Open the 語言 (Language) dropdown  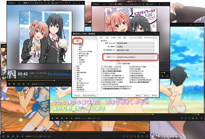click(135, 43)
